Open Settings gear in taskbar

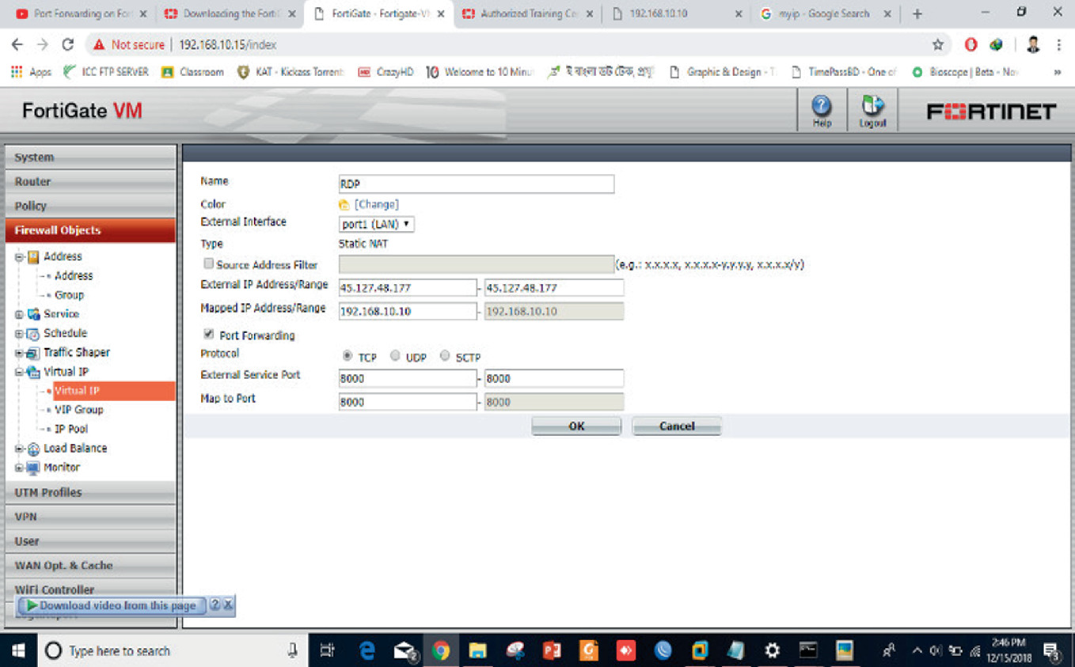tap(772, 650)
